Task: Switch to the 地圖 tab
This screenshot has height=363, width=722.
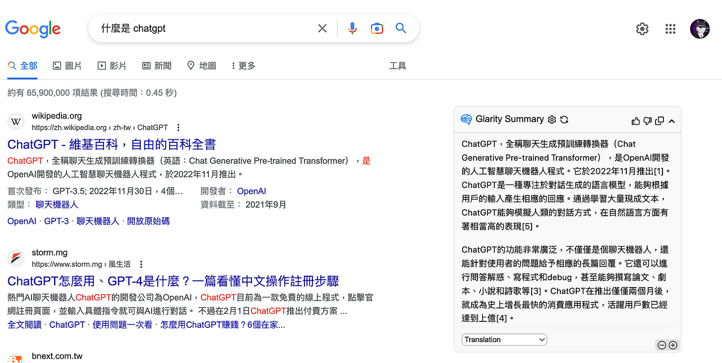Action: tap(201, 65)
